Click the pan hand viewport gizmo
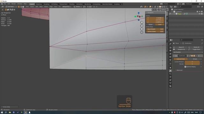The width and height of the screenshot is (204, 114). tap(142, 26)
